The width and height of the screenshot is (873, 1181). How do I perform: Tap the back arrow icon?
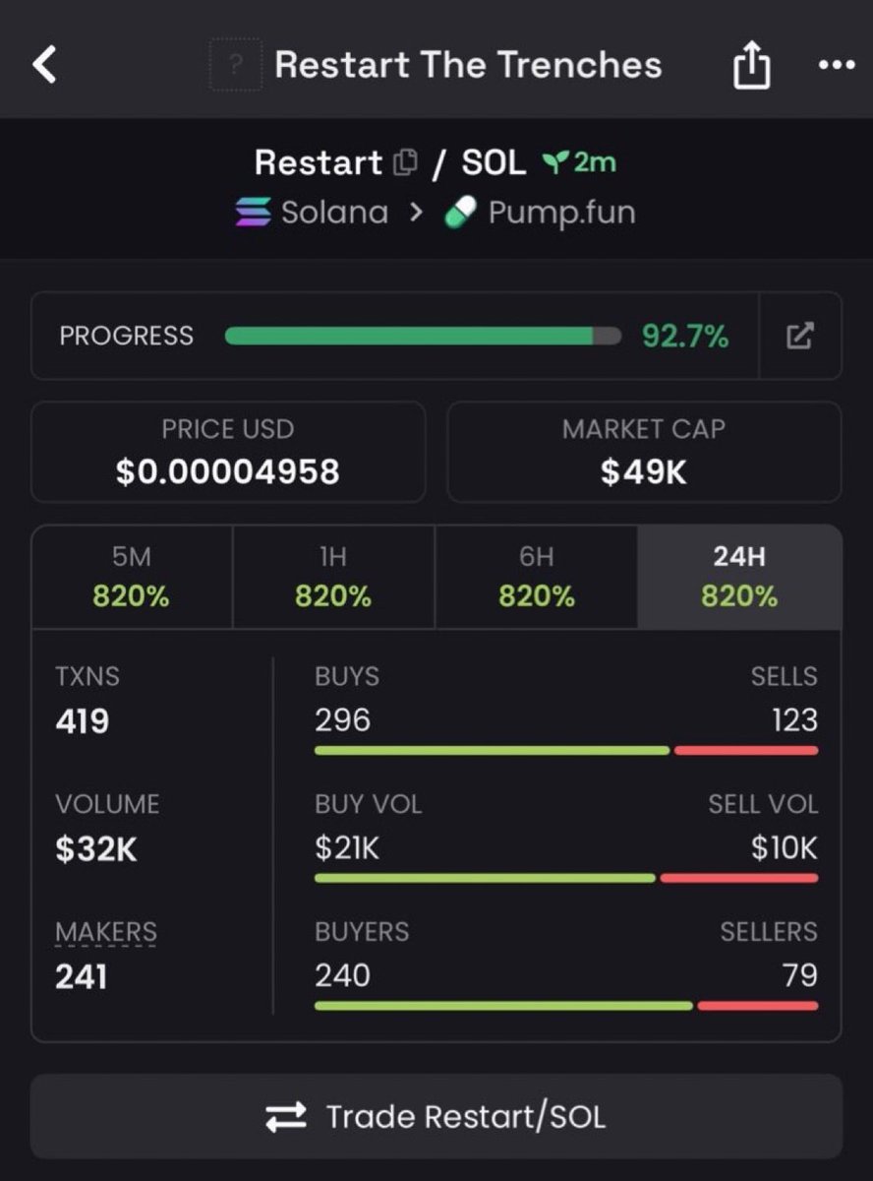45,65
